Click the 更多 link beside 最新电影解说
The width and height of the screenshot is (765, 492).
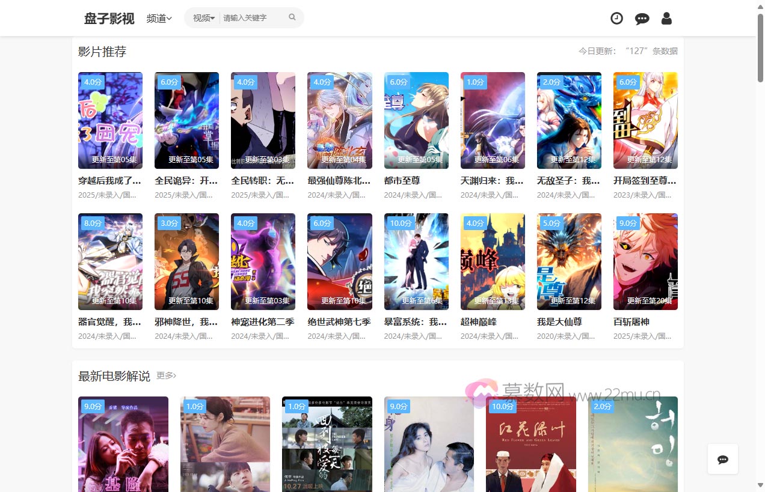tap(166, 375)
